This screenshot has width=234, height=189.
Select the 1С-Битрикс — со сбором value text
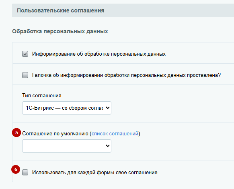(64, 108)
